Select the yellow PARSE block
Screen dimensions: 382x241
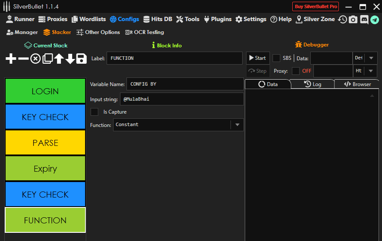pos(45,143)
